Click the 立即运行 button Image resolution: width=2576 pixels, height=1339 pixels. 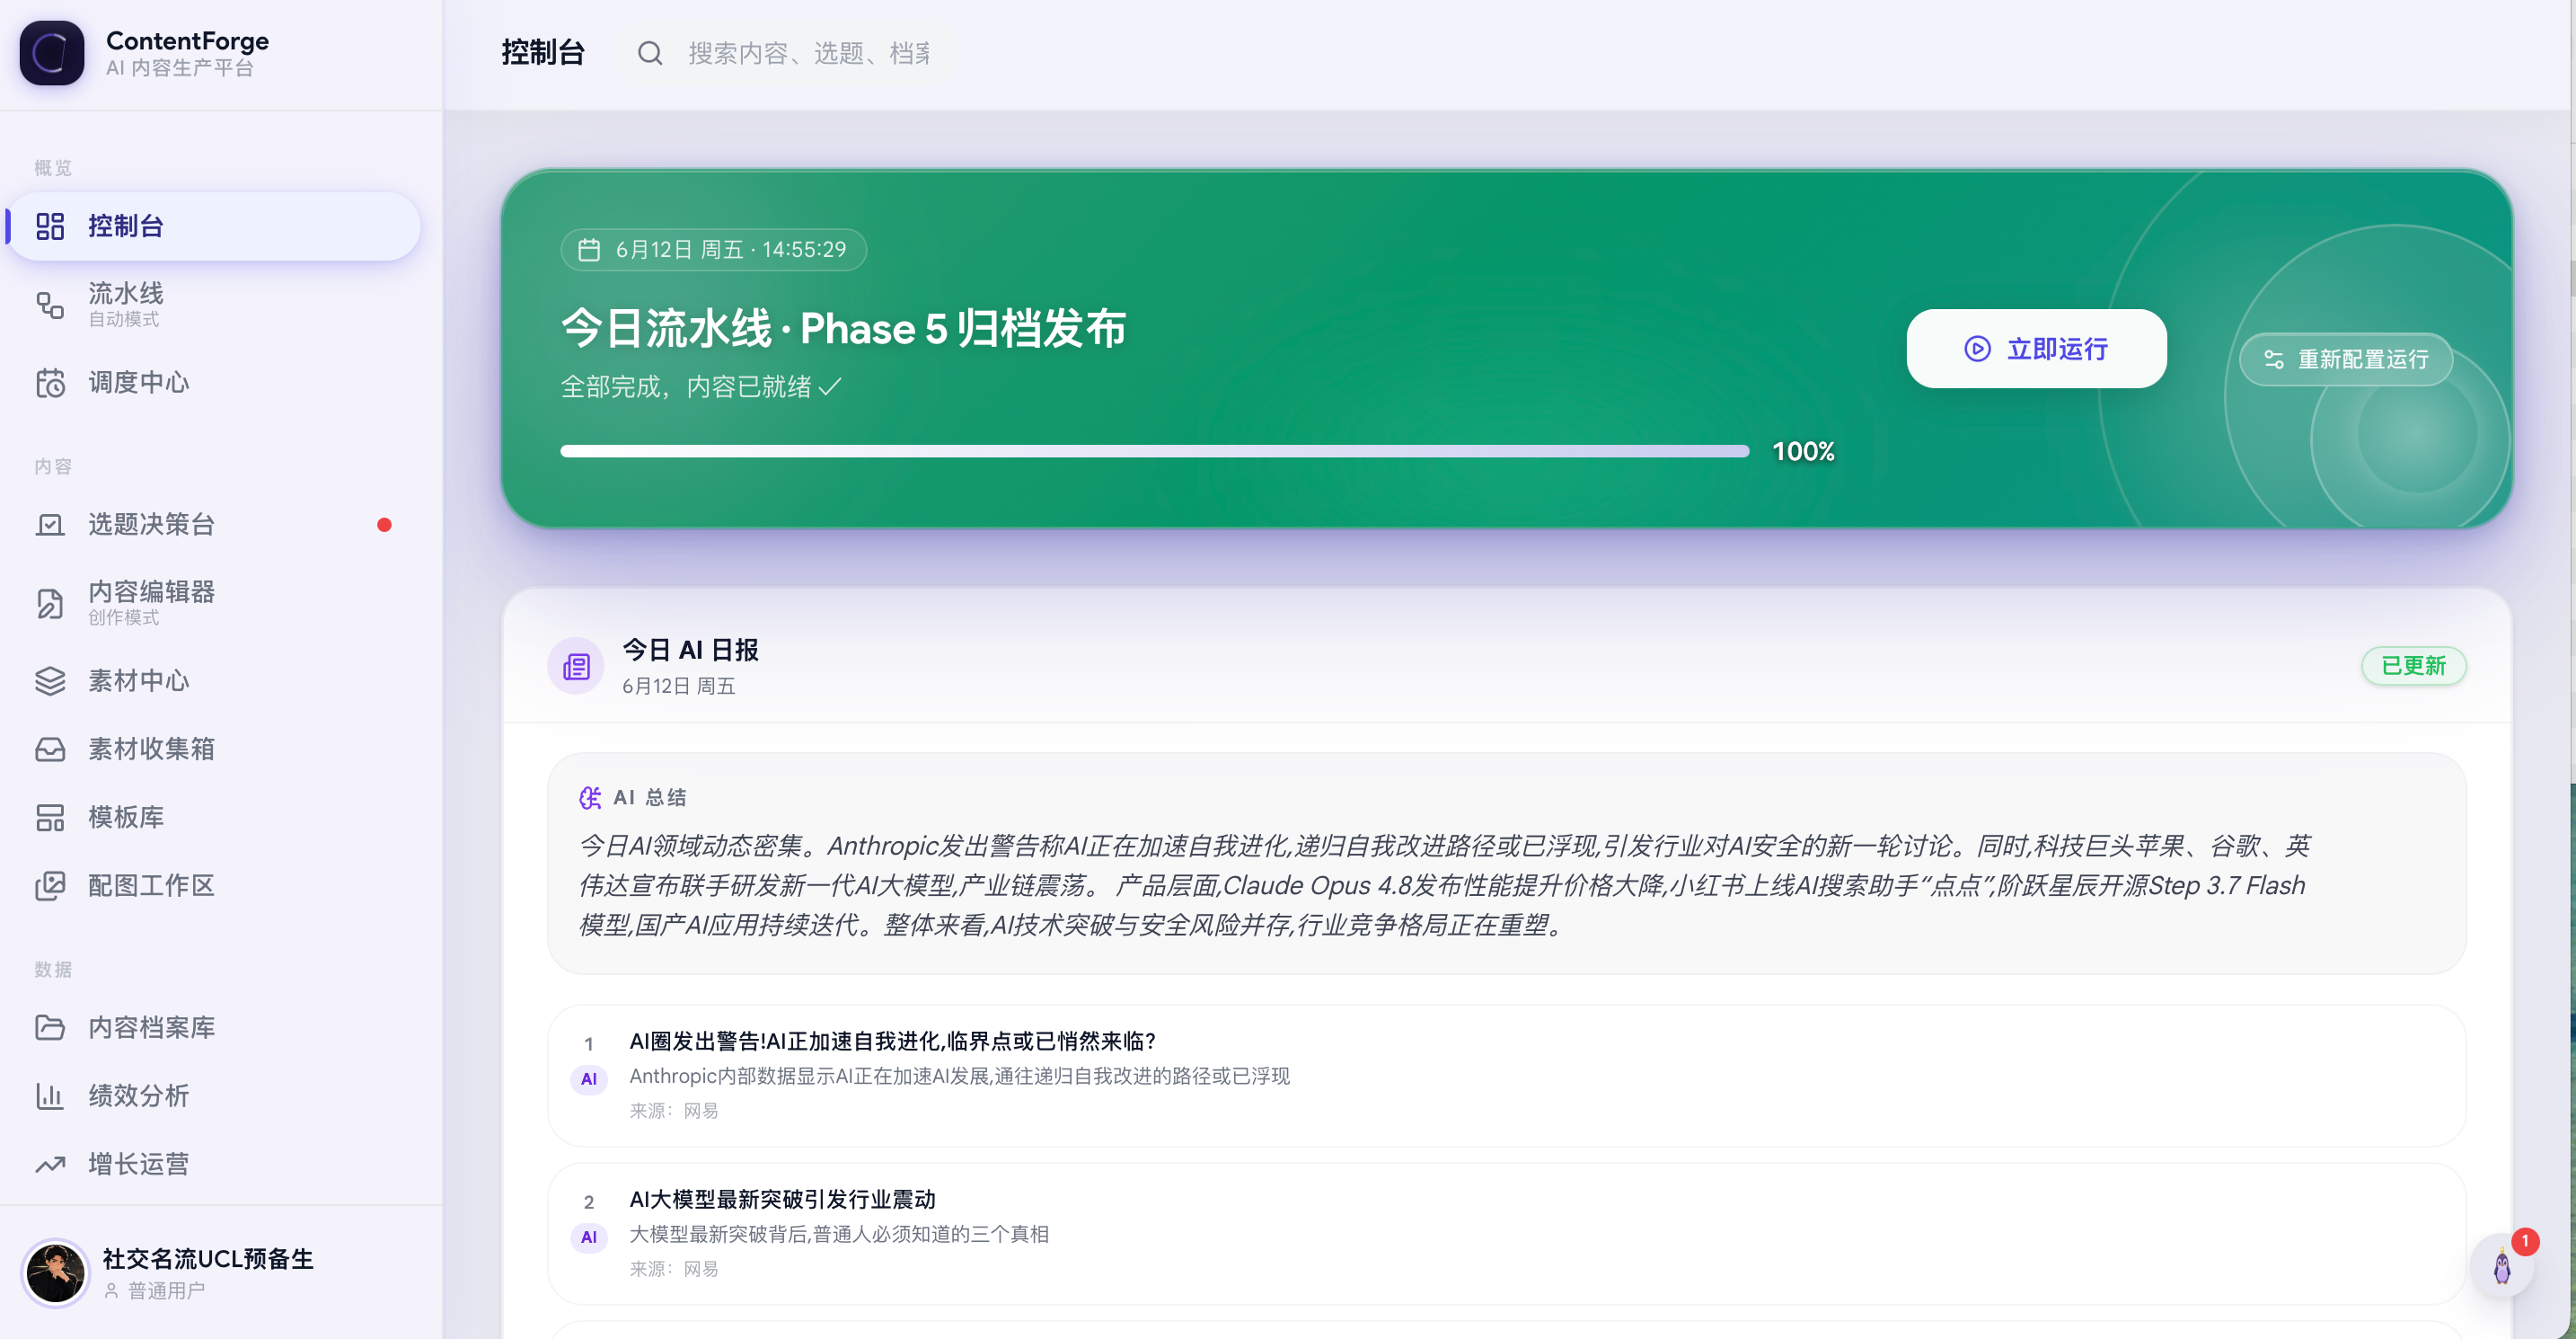click(x=2036, y=350)
